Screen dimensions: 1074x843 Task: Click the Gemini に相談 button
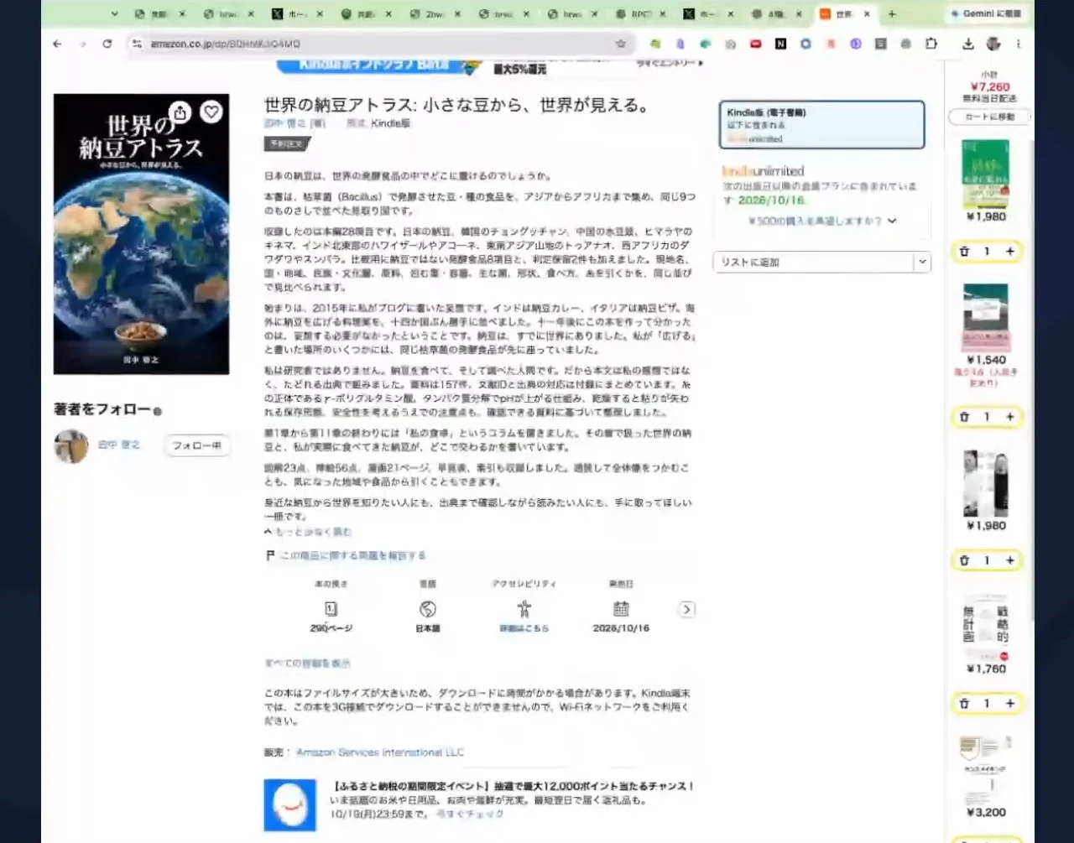click(x=986, y=14)
